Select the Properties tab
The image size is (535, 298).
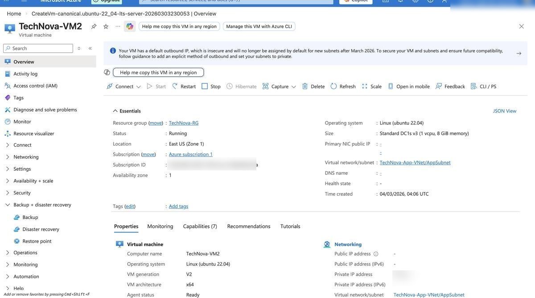[126, 226]
